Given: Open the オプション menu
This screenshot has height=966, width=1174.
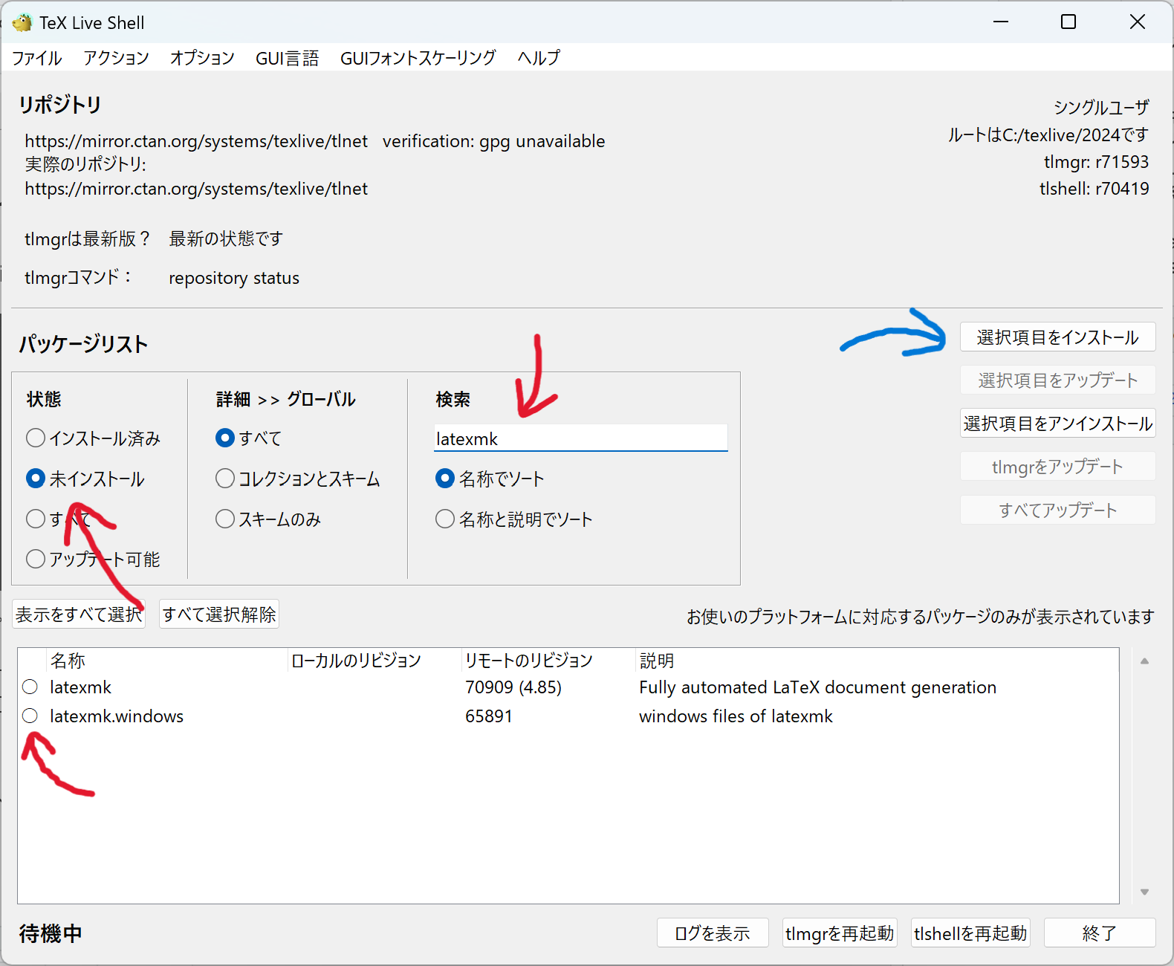Looking at the screenshot, I should tap(202, 58).
